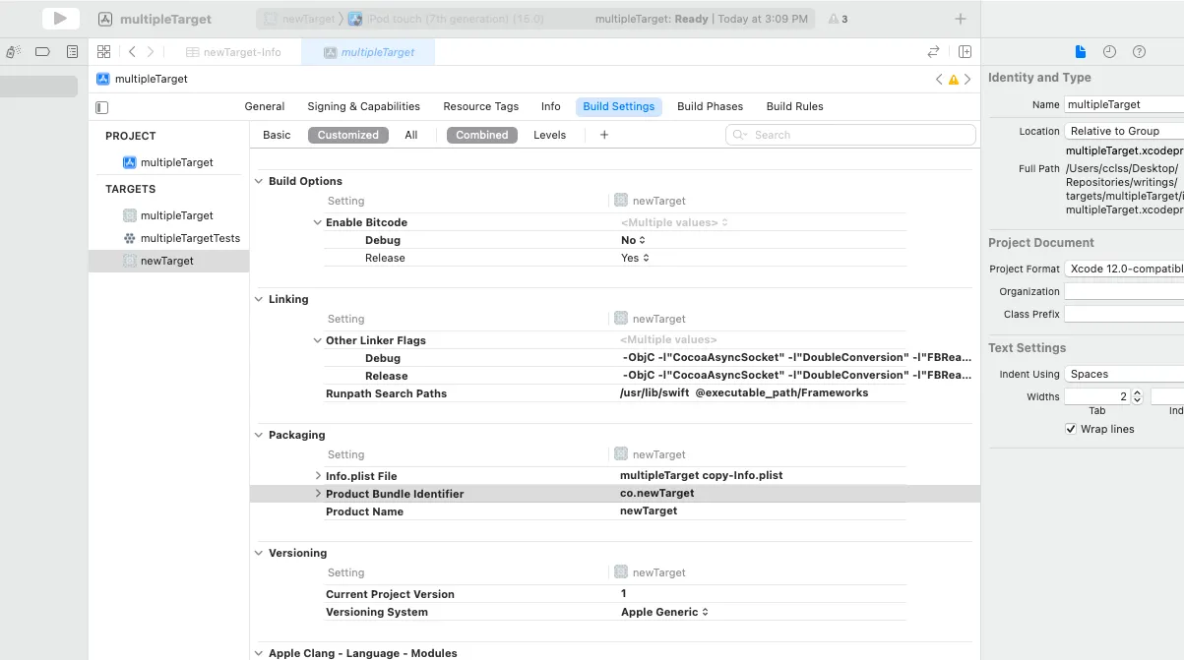Viewport: 1184px width, 660px height.
Task: Open the debug navigator spray-can icon
Action: coord(13,52)
